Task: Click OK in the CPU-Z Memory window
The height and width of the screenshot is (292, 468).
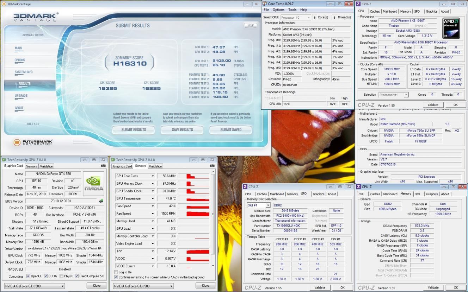Action: [x=456, y=287]
